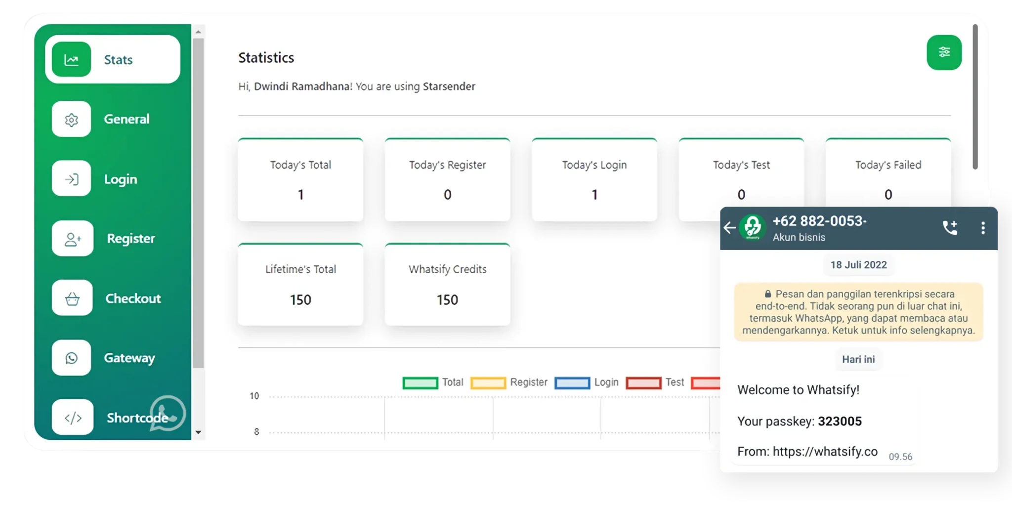Click the Today's Test card title
The width and height of the screenshot is (1012, 506).
[x=741, y=165]
